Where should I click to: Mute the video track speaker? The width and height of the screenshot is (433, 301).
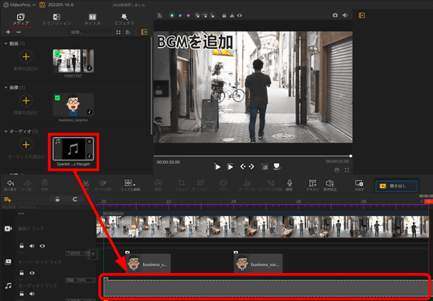click(32, 246)
